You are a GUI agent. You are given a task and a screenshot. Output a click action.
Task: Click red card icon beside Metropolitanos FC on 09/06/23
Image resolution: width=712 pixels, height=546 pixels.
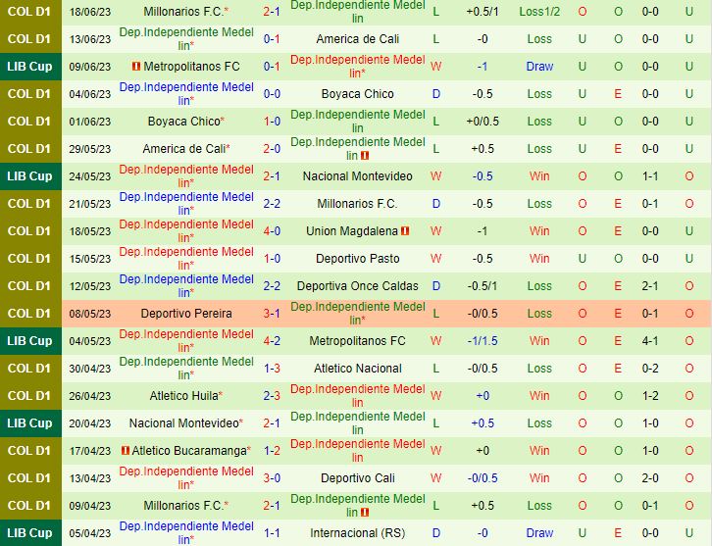136,67
